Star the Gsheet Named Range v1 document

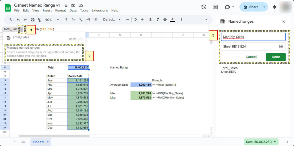click(66, 5)
